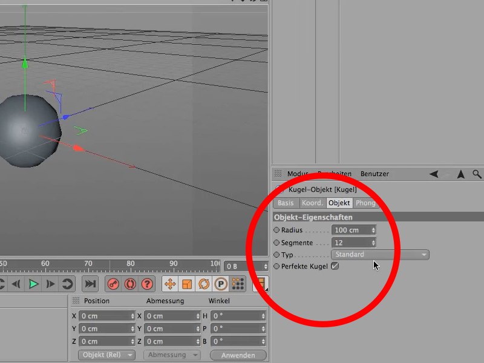The width and height of the screenshot is (484, 363).
Task: Click frame 90 on timeline ruler
Action: pos(174,264)
